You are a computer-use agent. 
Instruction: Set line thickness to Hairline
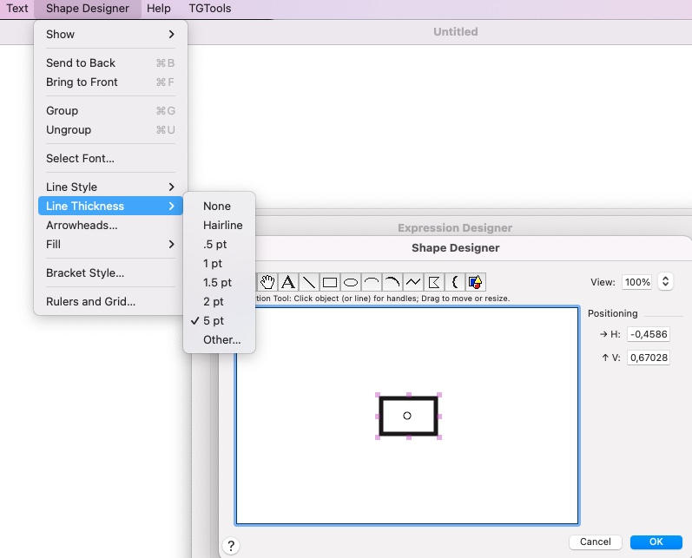point(222,226)
